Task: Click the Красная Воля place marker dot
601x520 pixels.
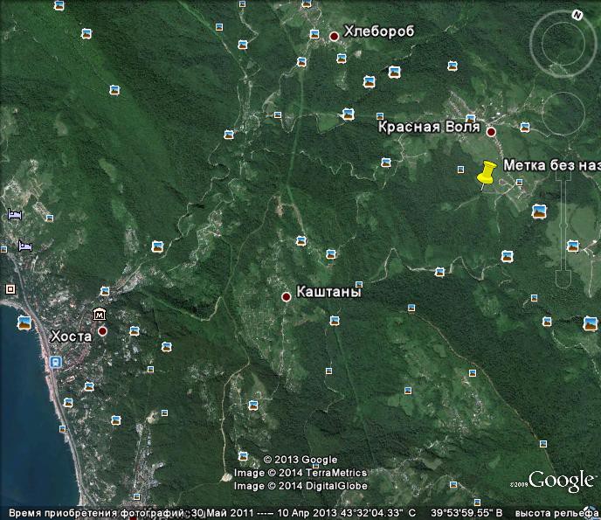Action: (x=491, y=132)
